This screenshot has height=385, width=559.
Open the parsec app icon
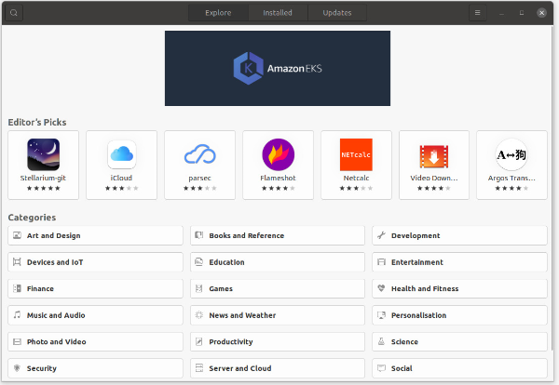[x=199, y=154]
